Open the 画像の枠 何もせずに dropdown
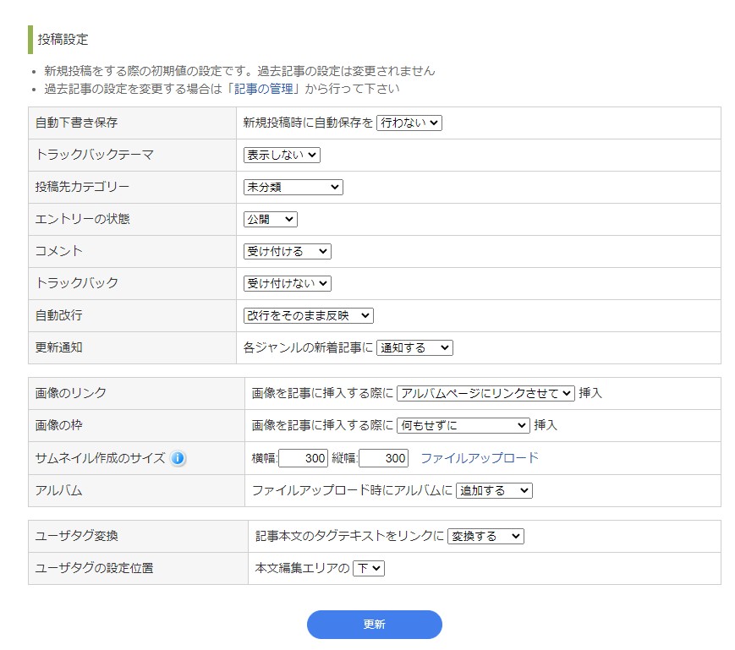735x650 pixels. coord(463,425)
